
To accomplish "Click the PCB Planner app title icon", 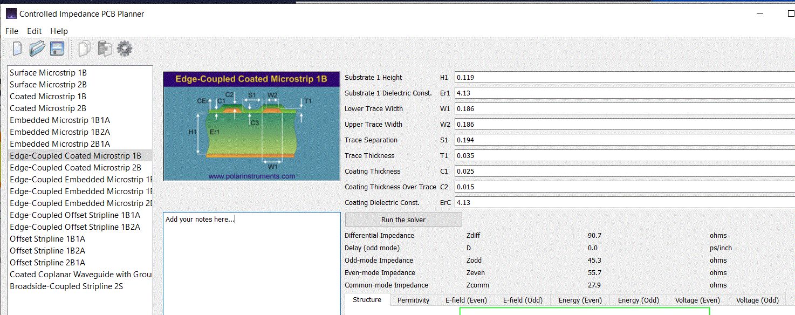I will click(11, 13).
